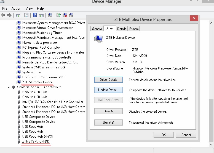Click the icon beside ZTE Multiplex Device in tree
214x153 pixels.
[19, 82]
